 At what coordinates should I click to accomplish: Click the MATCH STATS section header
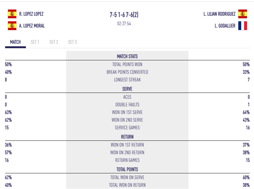pos(127,56)
